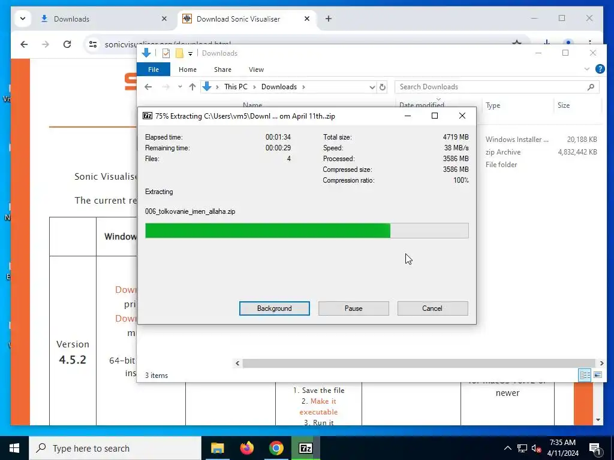Open the Home ribbon tab
The height and width of the screenshot is (460, 614).
188,69
